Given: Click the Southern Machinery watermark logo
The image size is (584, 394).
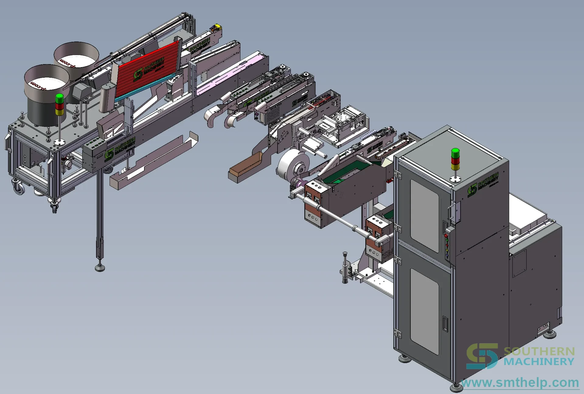Looking at the screenshot, I should pyautogui.click(x=520, y=356).
